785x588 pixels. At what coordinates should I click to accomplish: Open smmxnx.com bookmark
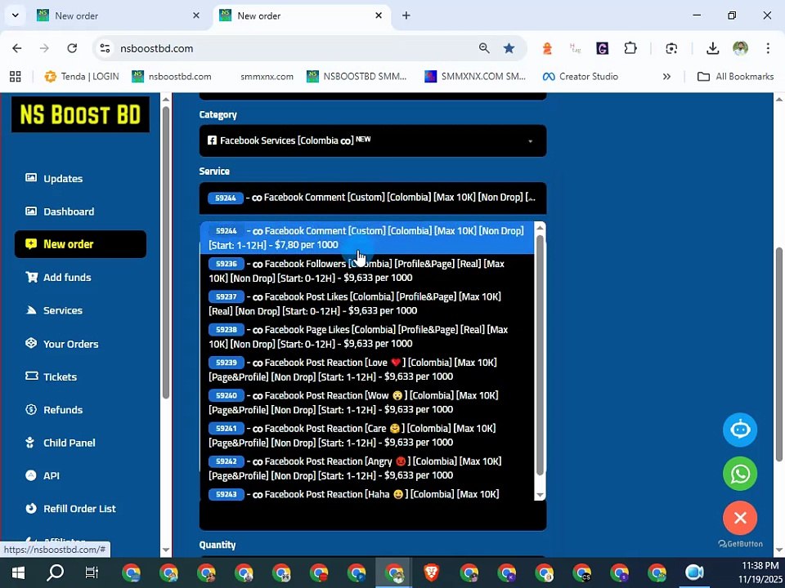(x=267, y=77)
